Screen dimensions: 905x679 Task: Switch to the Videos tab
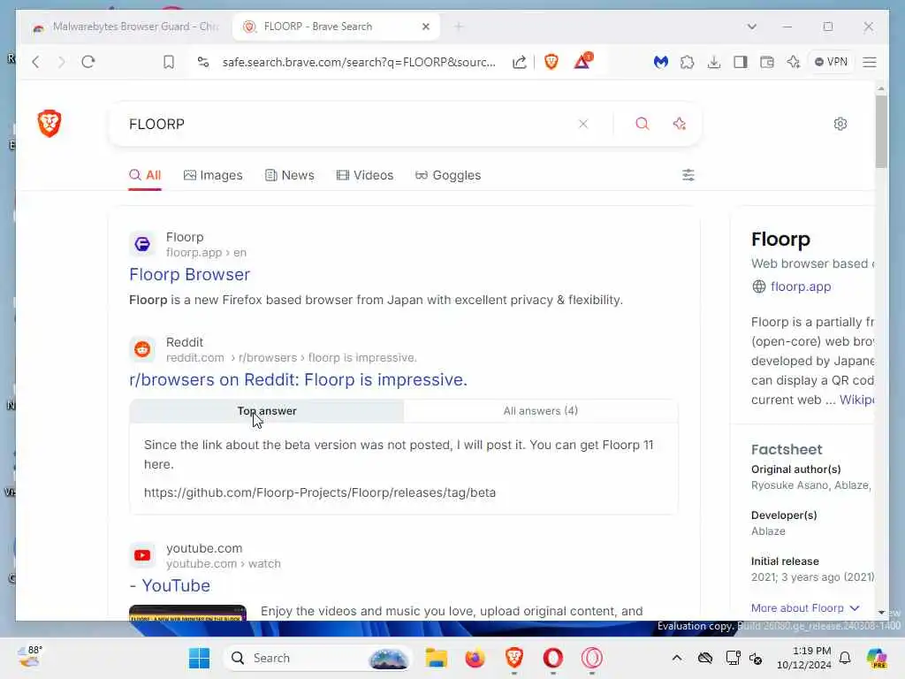tap(365, 175)
